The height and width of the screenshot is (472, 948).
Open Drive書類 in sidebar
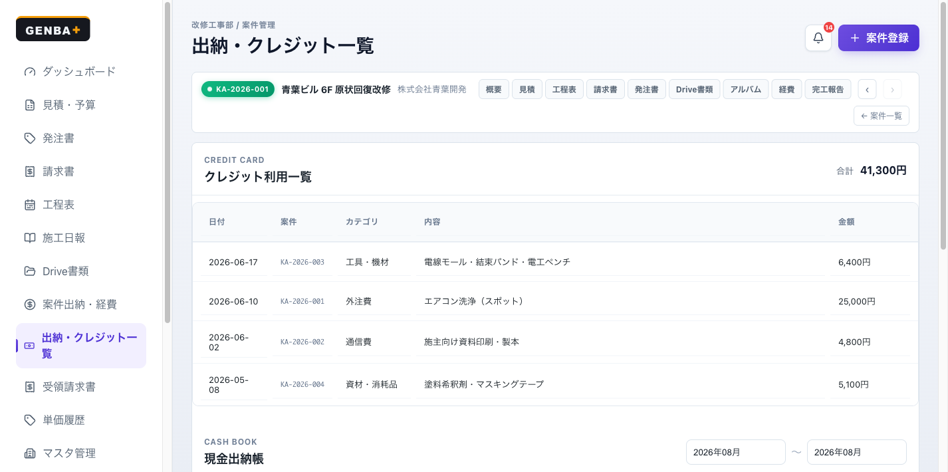click(x=81, y=271)
